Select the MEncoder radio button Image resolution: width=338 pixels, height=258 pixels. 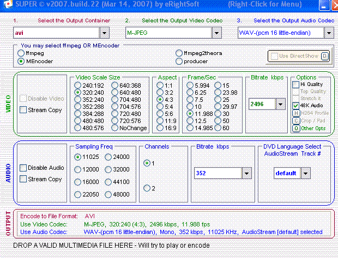coord(21,62)
